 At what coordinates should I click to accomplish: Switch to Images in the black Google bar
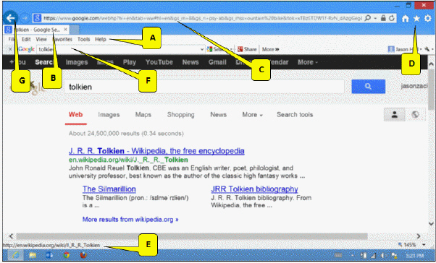point(77,62)
